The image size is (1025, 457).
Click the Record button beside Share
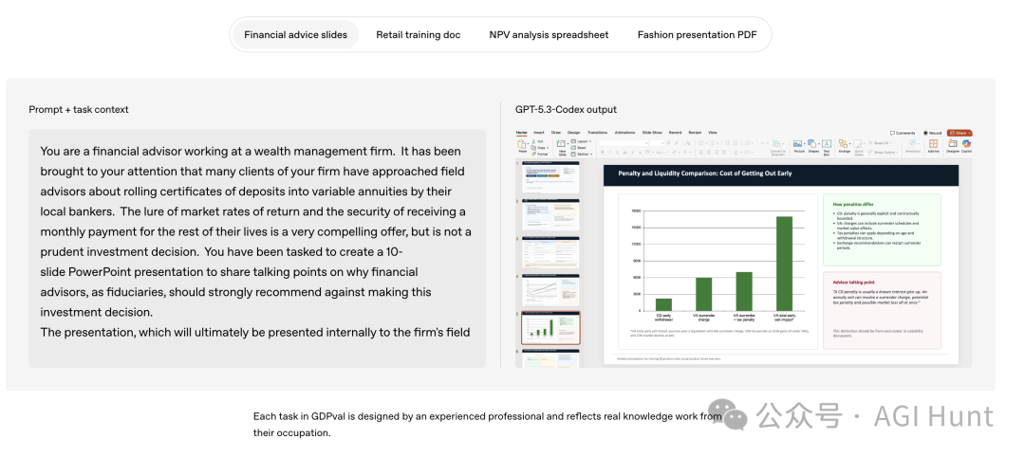click(932, 133)
